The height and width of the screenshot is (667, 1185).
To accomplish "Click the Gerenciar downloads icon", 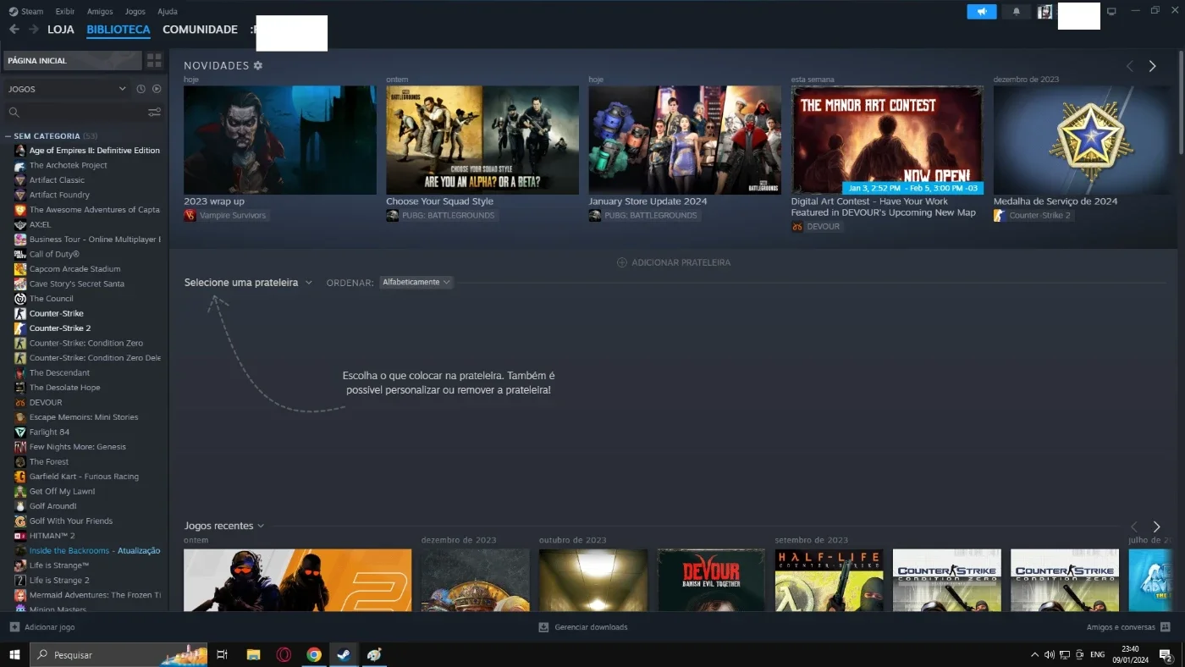I will point(544,627).
